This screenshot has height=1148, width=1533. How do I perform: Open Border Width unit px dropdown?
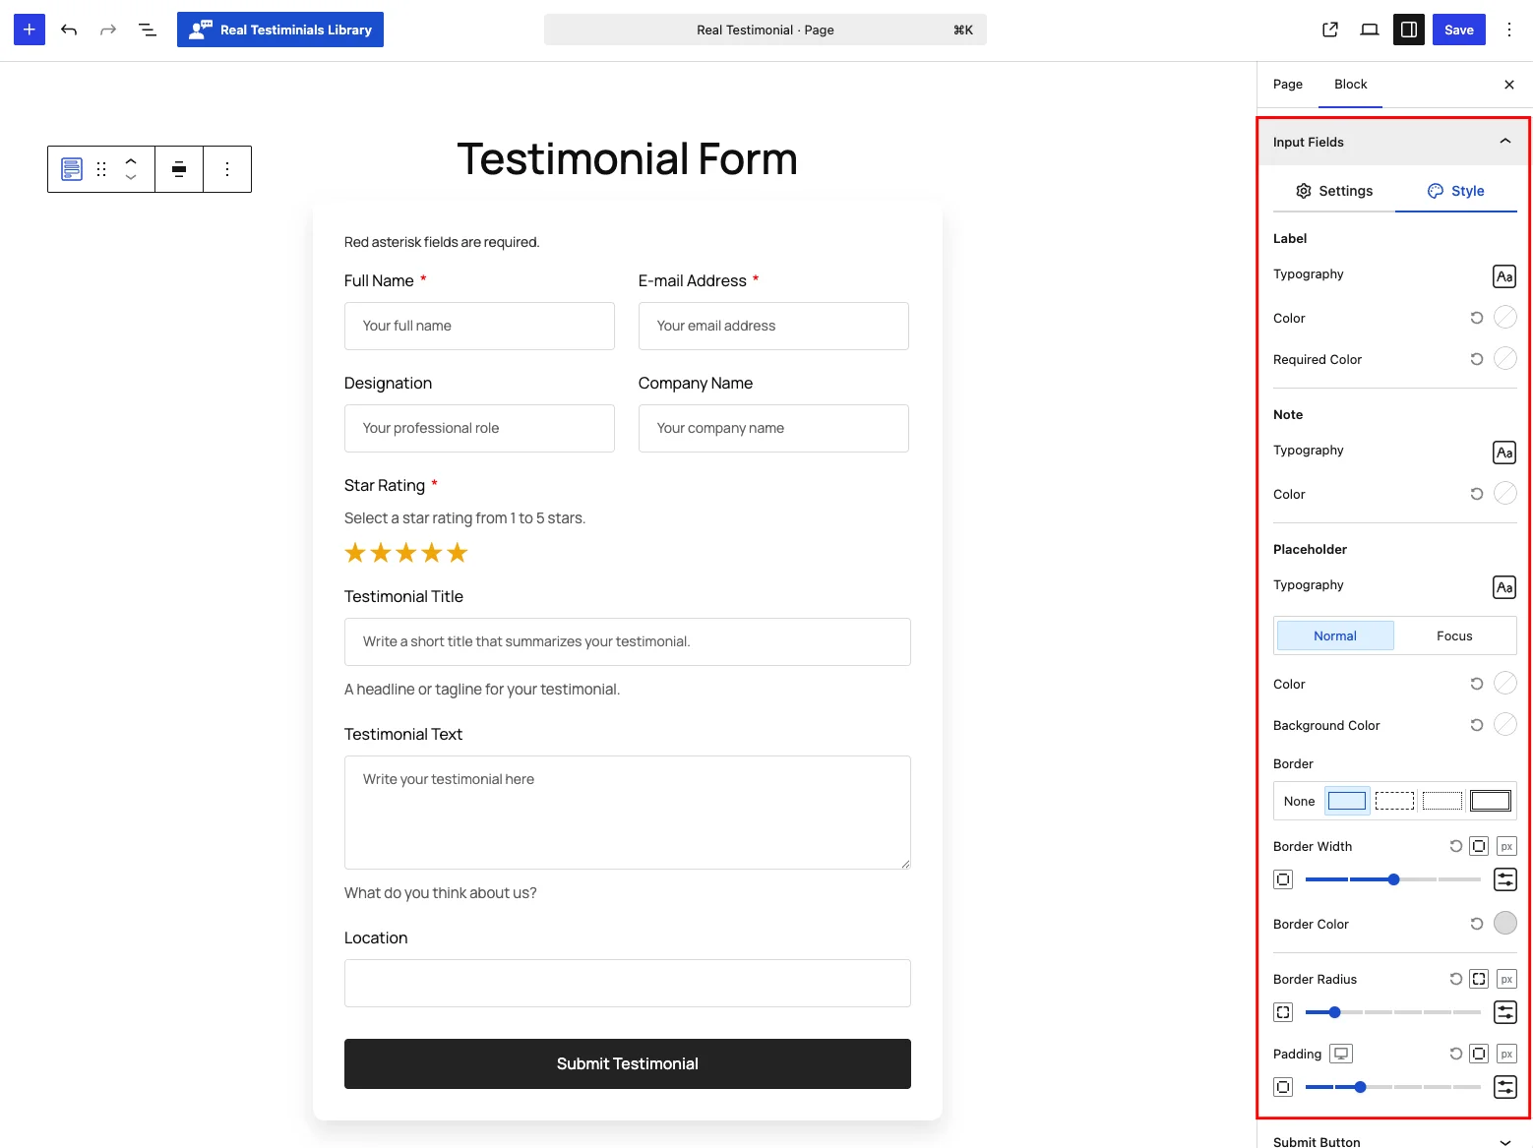[1506, 846]
